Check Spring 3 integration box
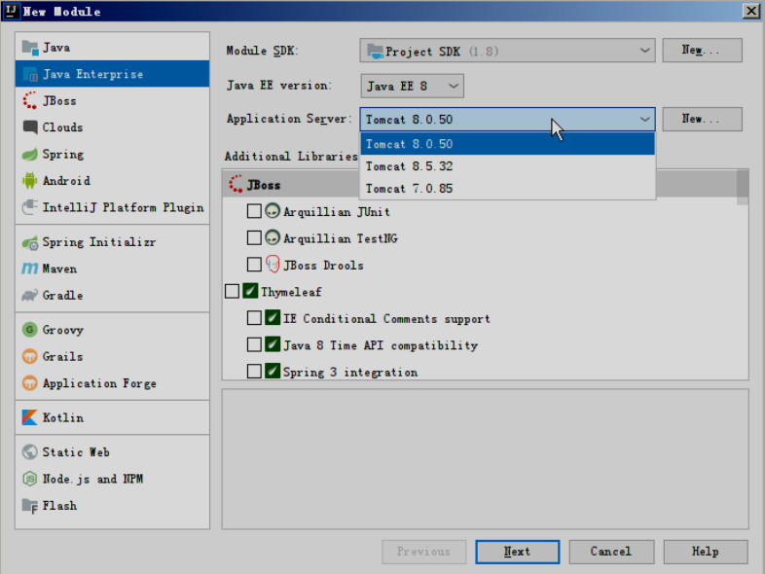The width and height of the screenshot is (765, 574). (254, 372)
